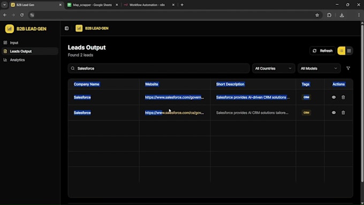Viewport: 364px width, 205px height.
Task: Click second row Salesforce company name
Action: tap(82, 112)
